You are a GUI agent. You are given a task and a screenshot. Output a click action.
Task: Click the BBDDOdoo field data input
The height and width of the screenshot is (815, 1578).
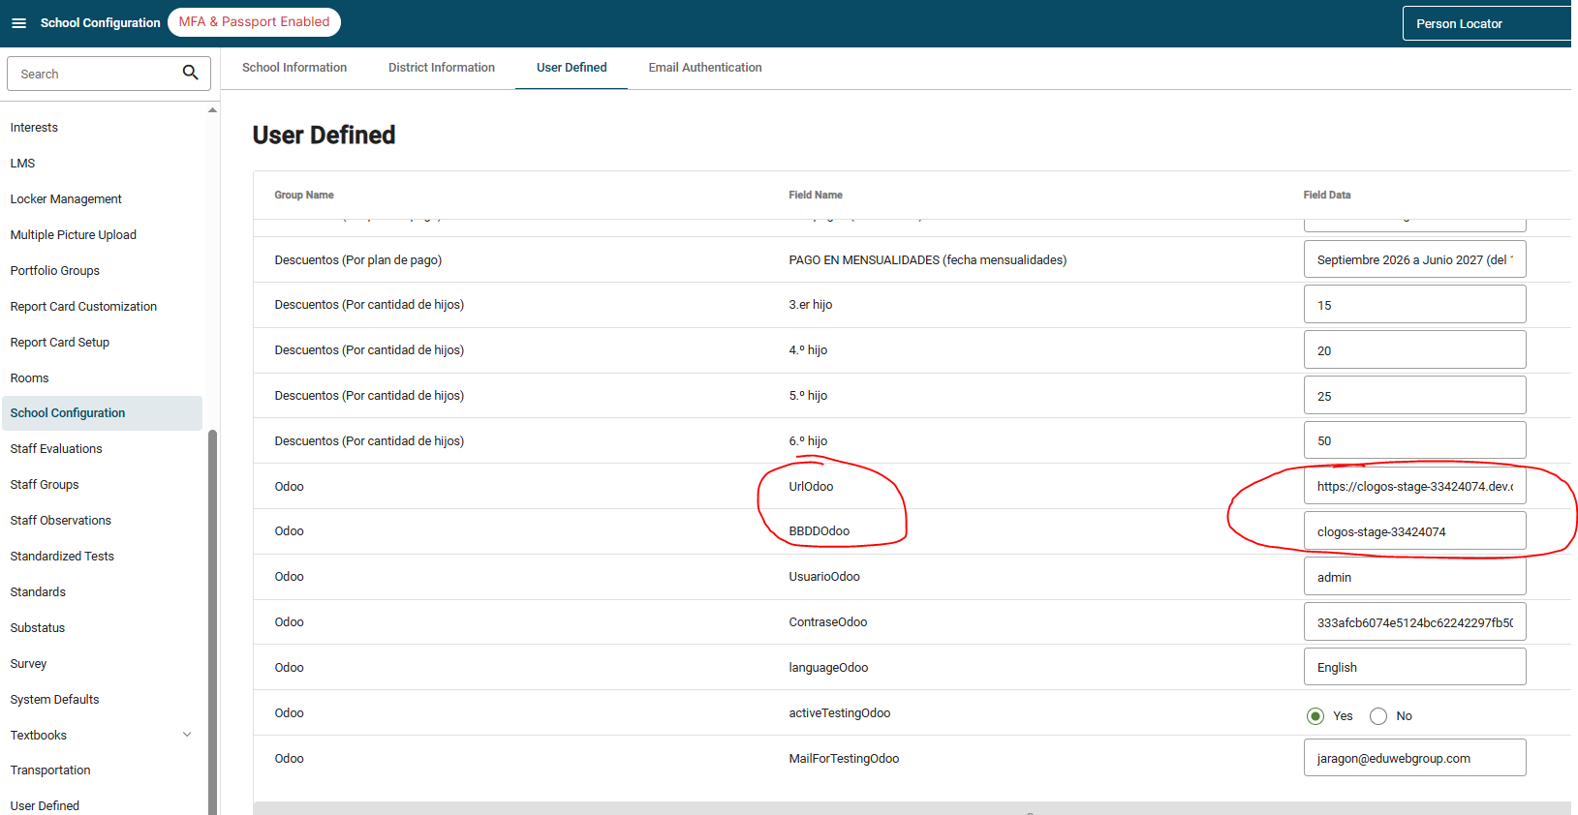point(1414,531)
